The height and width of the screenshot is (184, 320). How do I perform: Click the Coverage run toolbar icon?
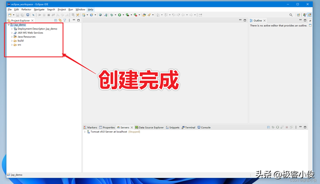tap(127, 15)
